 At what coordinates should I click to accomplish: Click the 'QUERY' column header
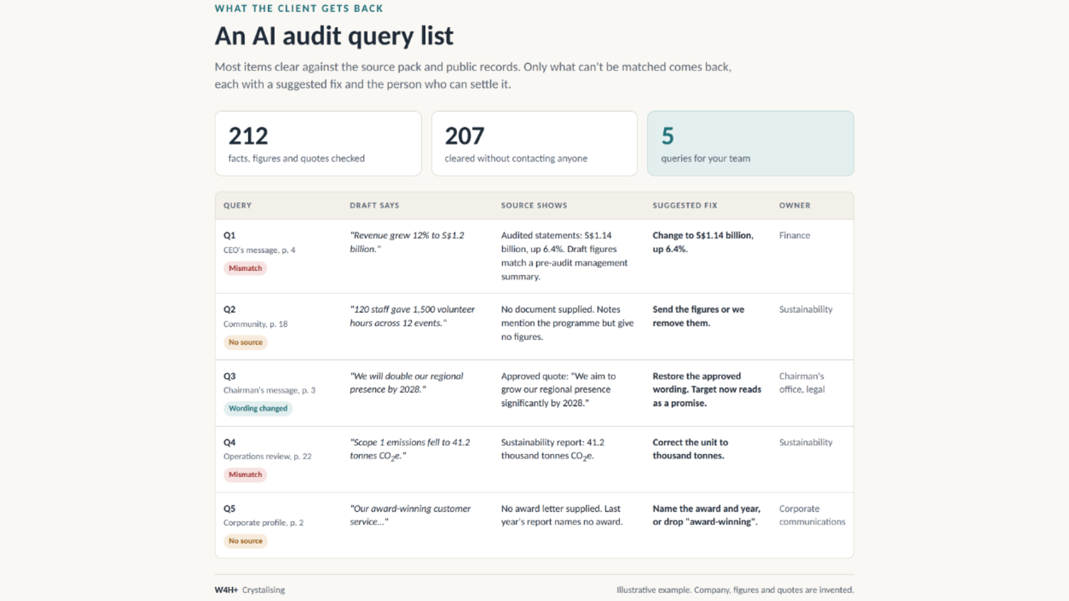237,206
